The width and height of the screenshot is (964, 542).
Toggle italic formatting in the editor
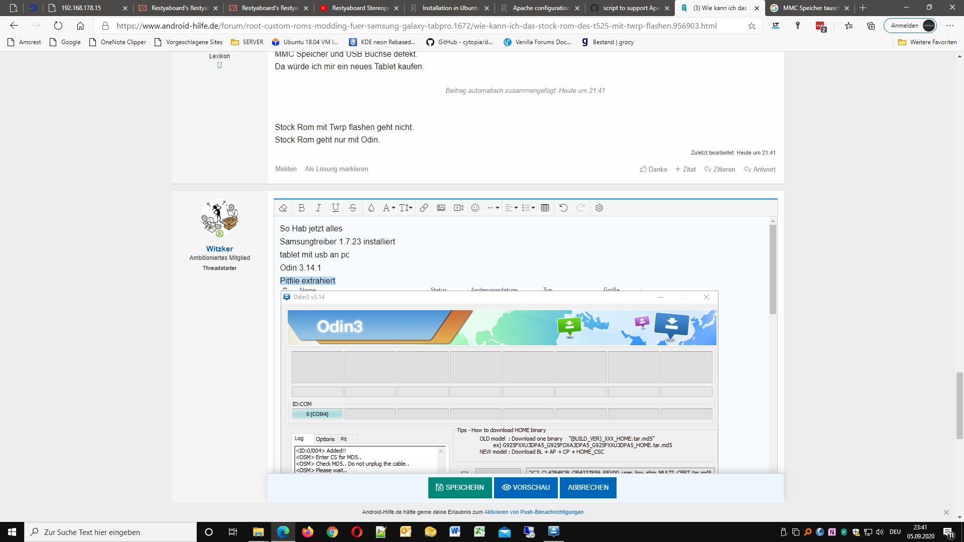pyautogui.click(x=318, y=208)
